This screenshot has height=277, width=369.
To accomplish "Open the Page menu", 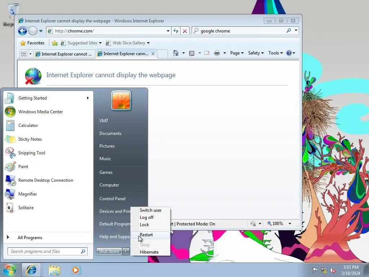I will (237, 53).
